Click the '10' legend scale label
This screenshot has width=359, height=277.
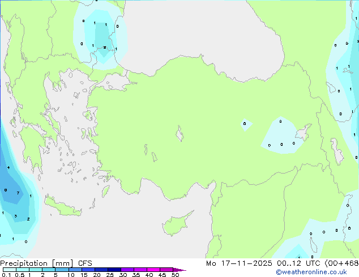(x=71, y=275)
